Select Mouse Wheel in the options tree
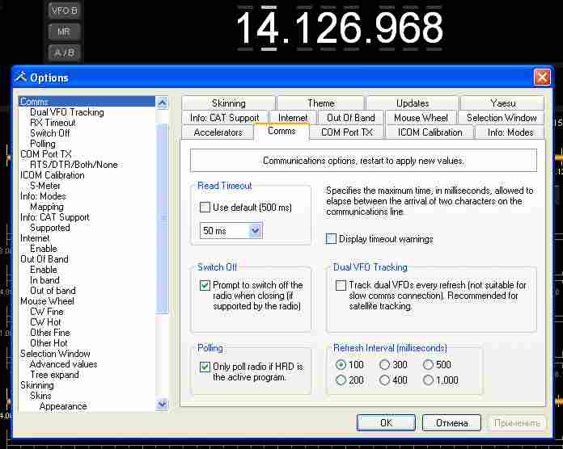563x449 pixels. tap(47, 301)
